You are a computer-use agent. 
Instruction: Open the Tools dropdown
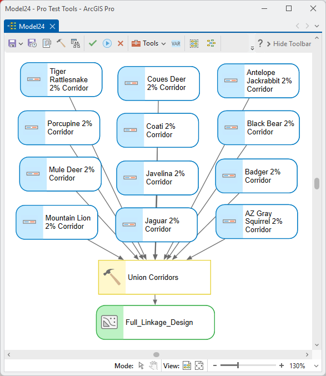pyautogui.click(x=149, y=43)
